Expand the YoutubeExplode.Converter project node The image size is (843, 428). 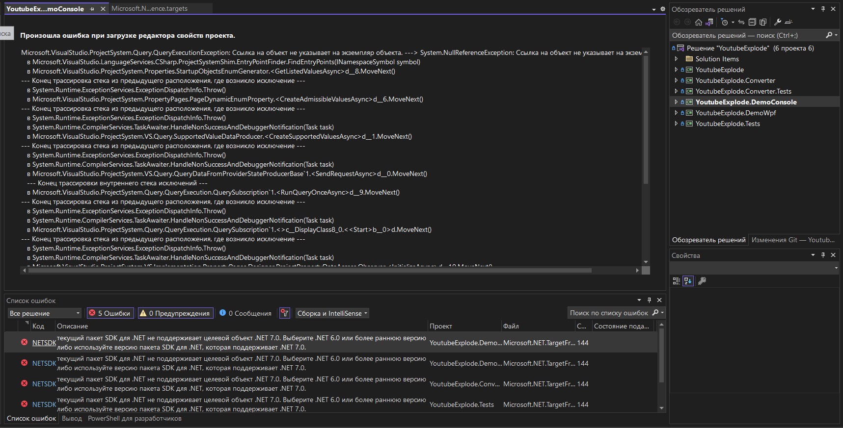tap(676, 80)
